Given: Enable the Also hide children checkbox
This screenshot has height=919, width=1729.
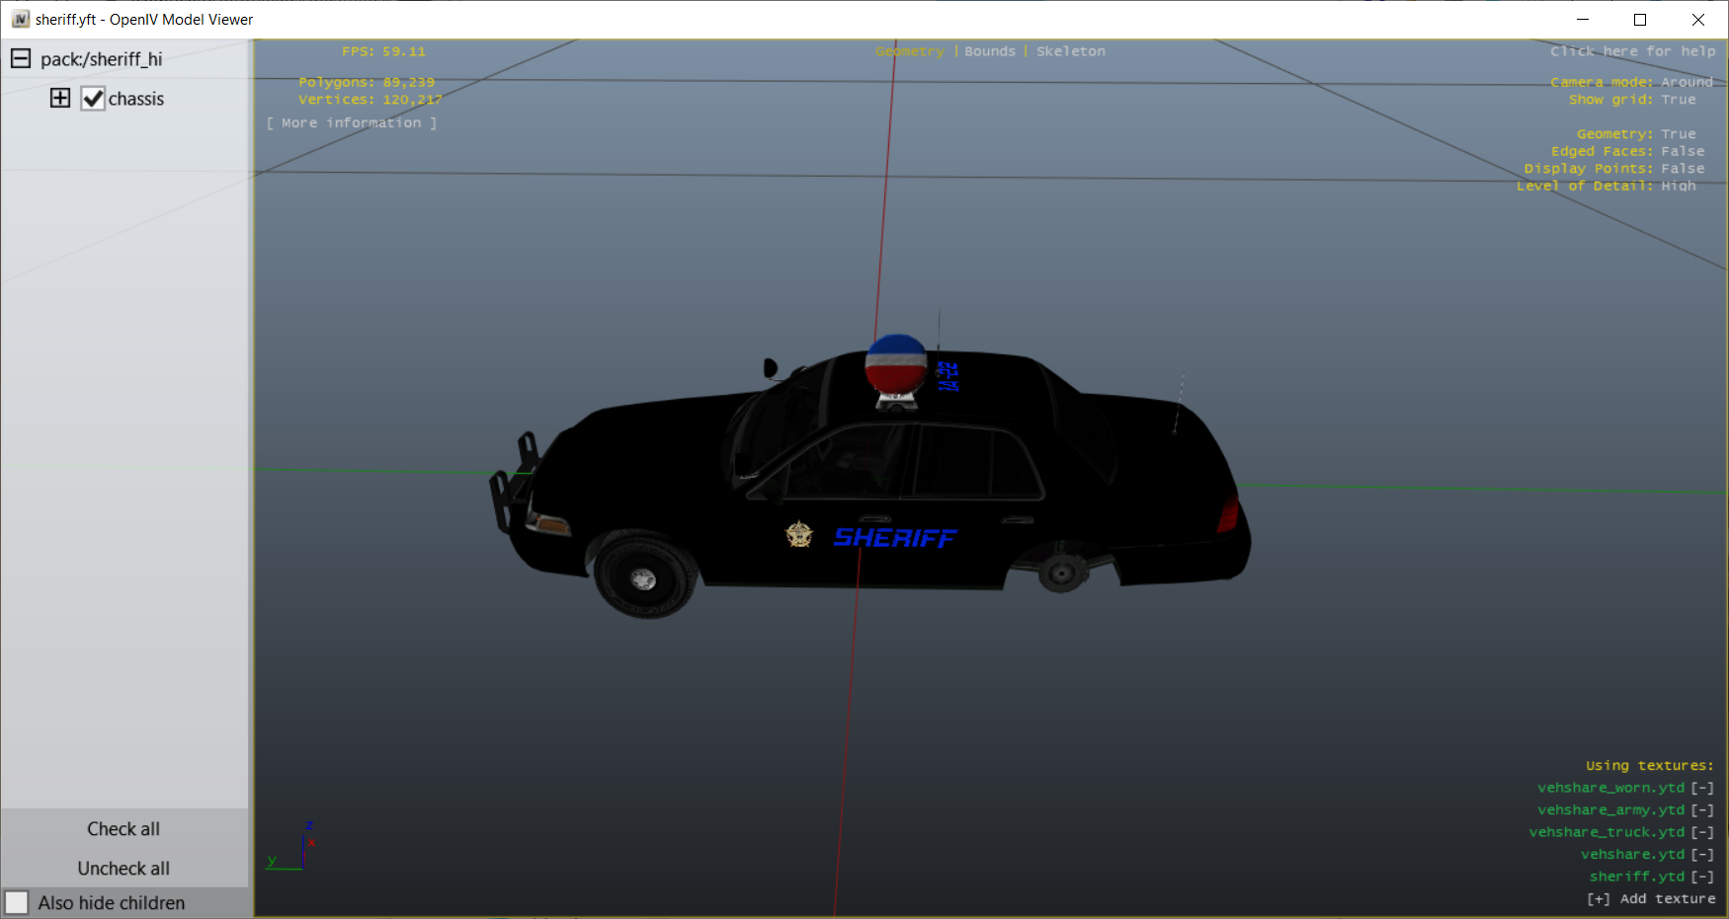Looking at the screenshot, I should (x=17, y=903).
